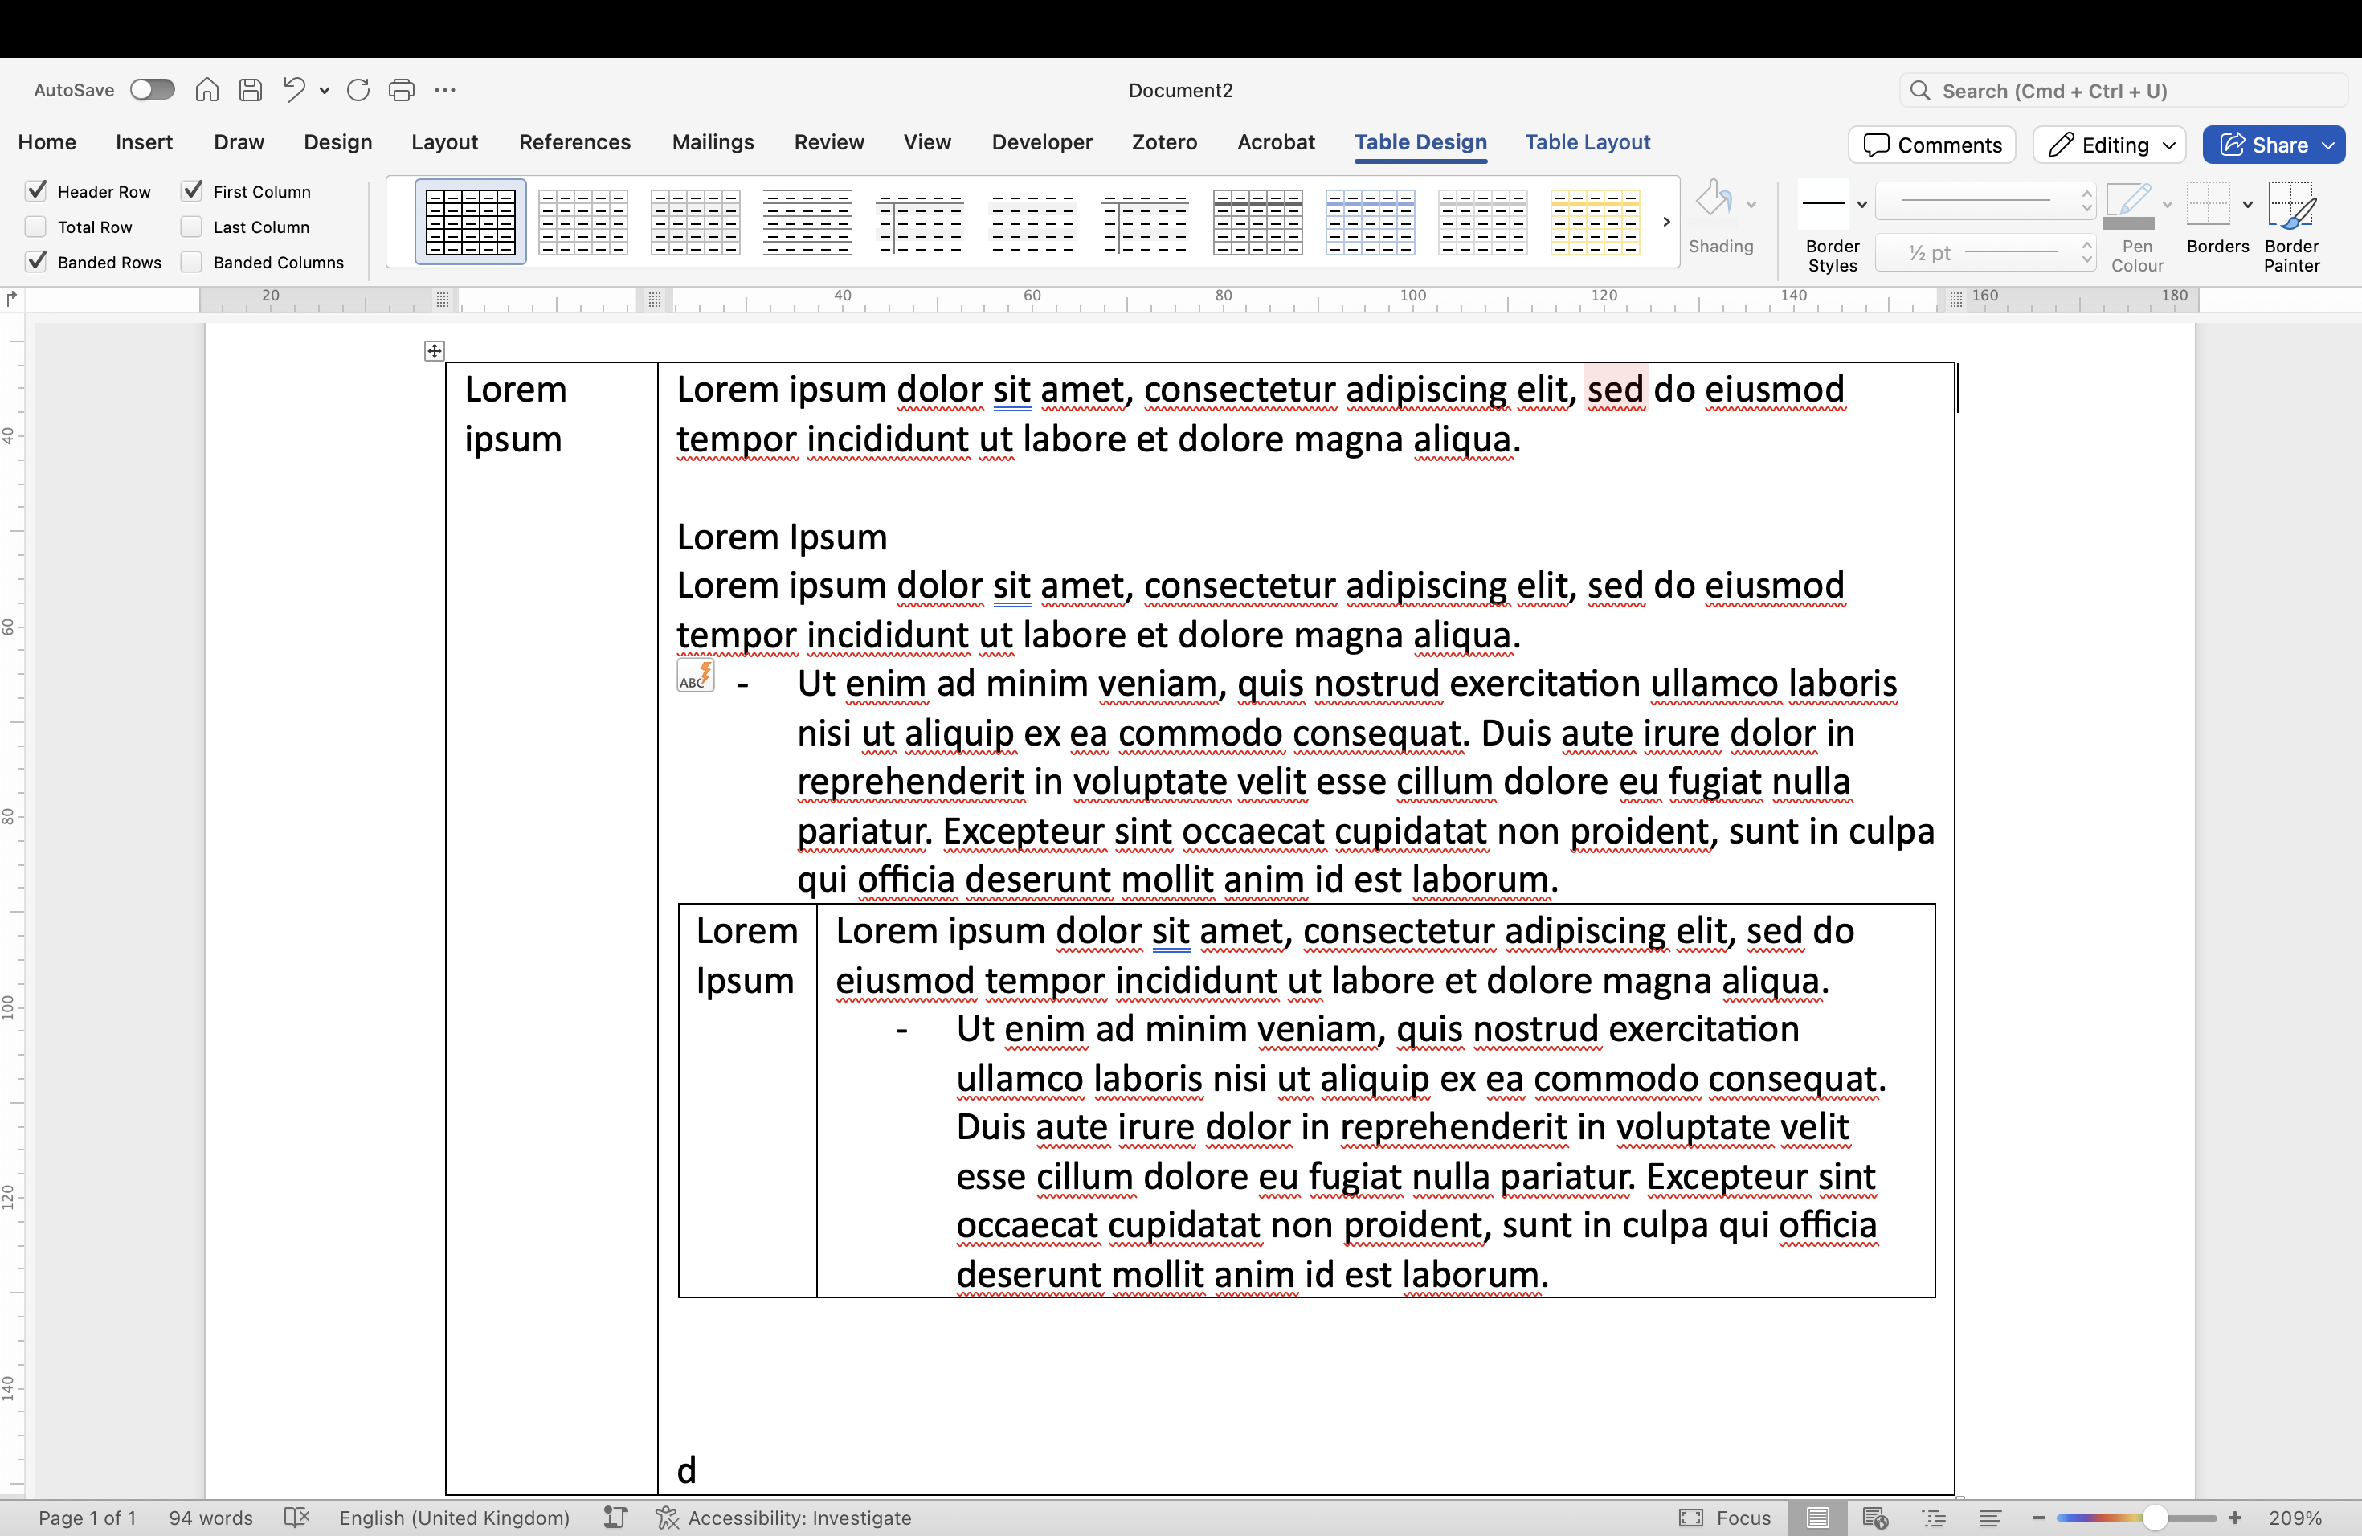
Task: Click the Borders icon
Action: pos(2209,204)
